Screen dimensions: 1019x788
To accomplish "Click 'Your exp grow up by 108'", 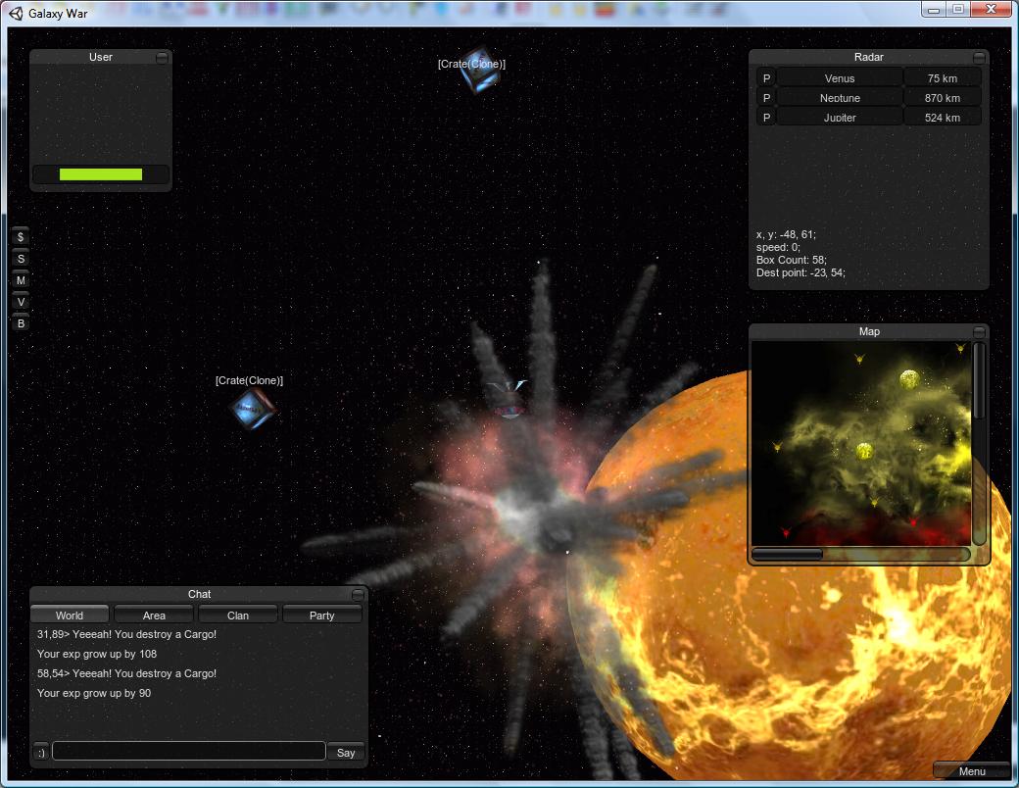I will coord(97,654).
